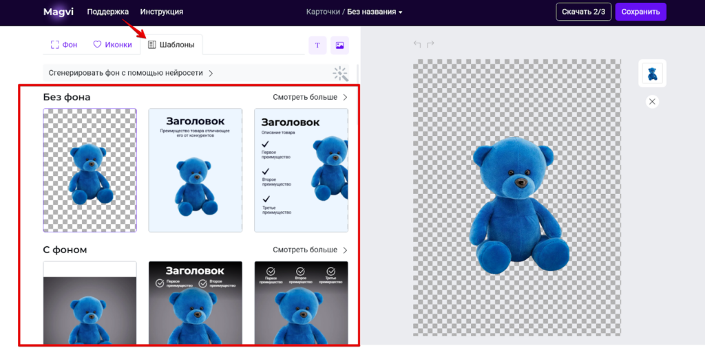The height and width of the screenshot is (348, 705).
Task: Click the X button under bear thumbnail
Action: (x=653, y=102)
